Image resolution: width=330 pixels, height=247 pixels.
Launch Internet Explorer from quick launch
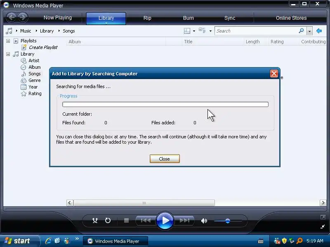click(48, 241)
